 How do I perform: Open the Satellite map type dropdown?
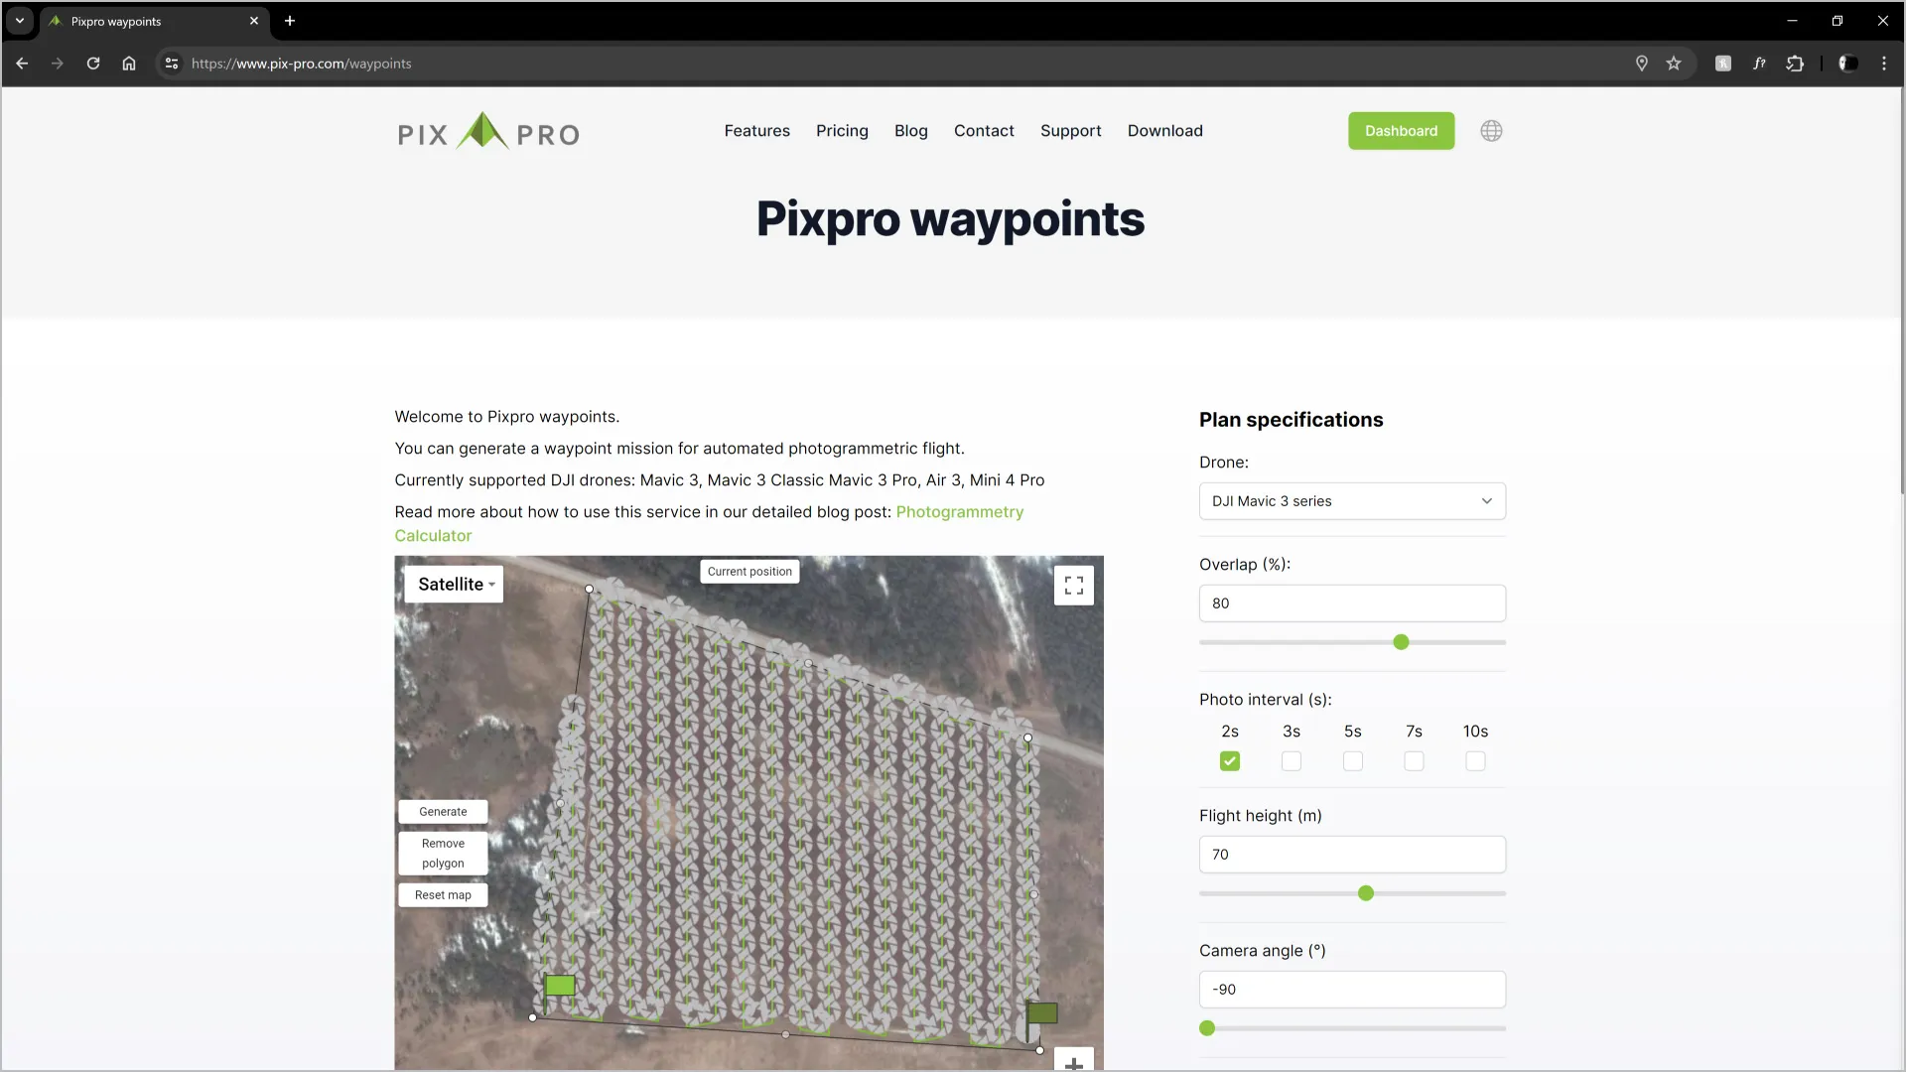click(x=454, y=585)
